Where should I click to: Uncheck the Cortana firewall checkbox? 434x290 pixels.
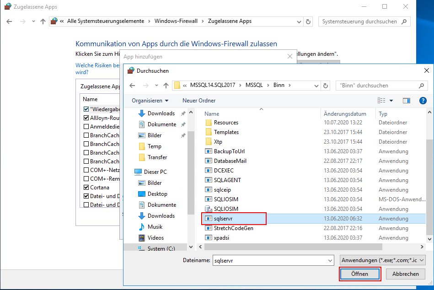(x=86, y=188)
